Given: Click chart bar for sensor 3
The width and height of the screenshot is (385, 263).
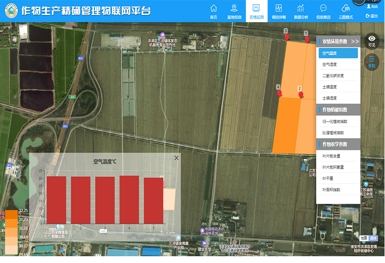Looking at the screenshot, I should coord(105,200).
